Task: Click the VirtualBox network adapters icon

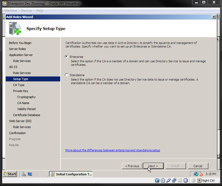Action: tap(174, 181)
